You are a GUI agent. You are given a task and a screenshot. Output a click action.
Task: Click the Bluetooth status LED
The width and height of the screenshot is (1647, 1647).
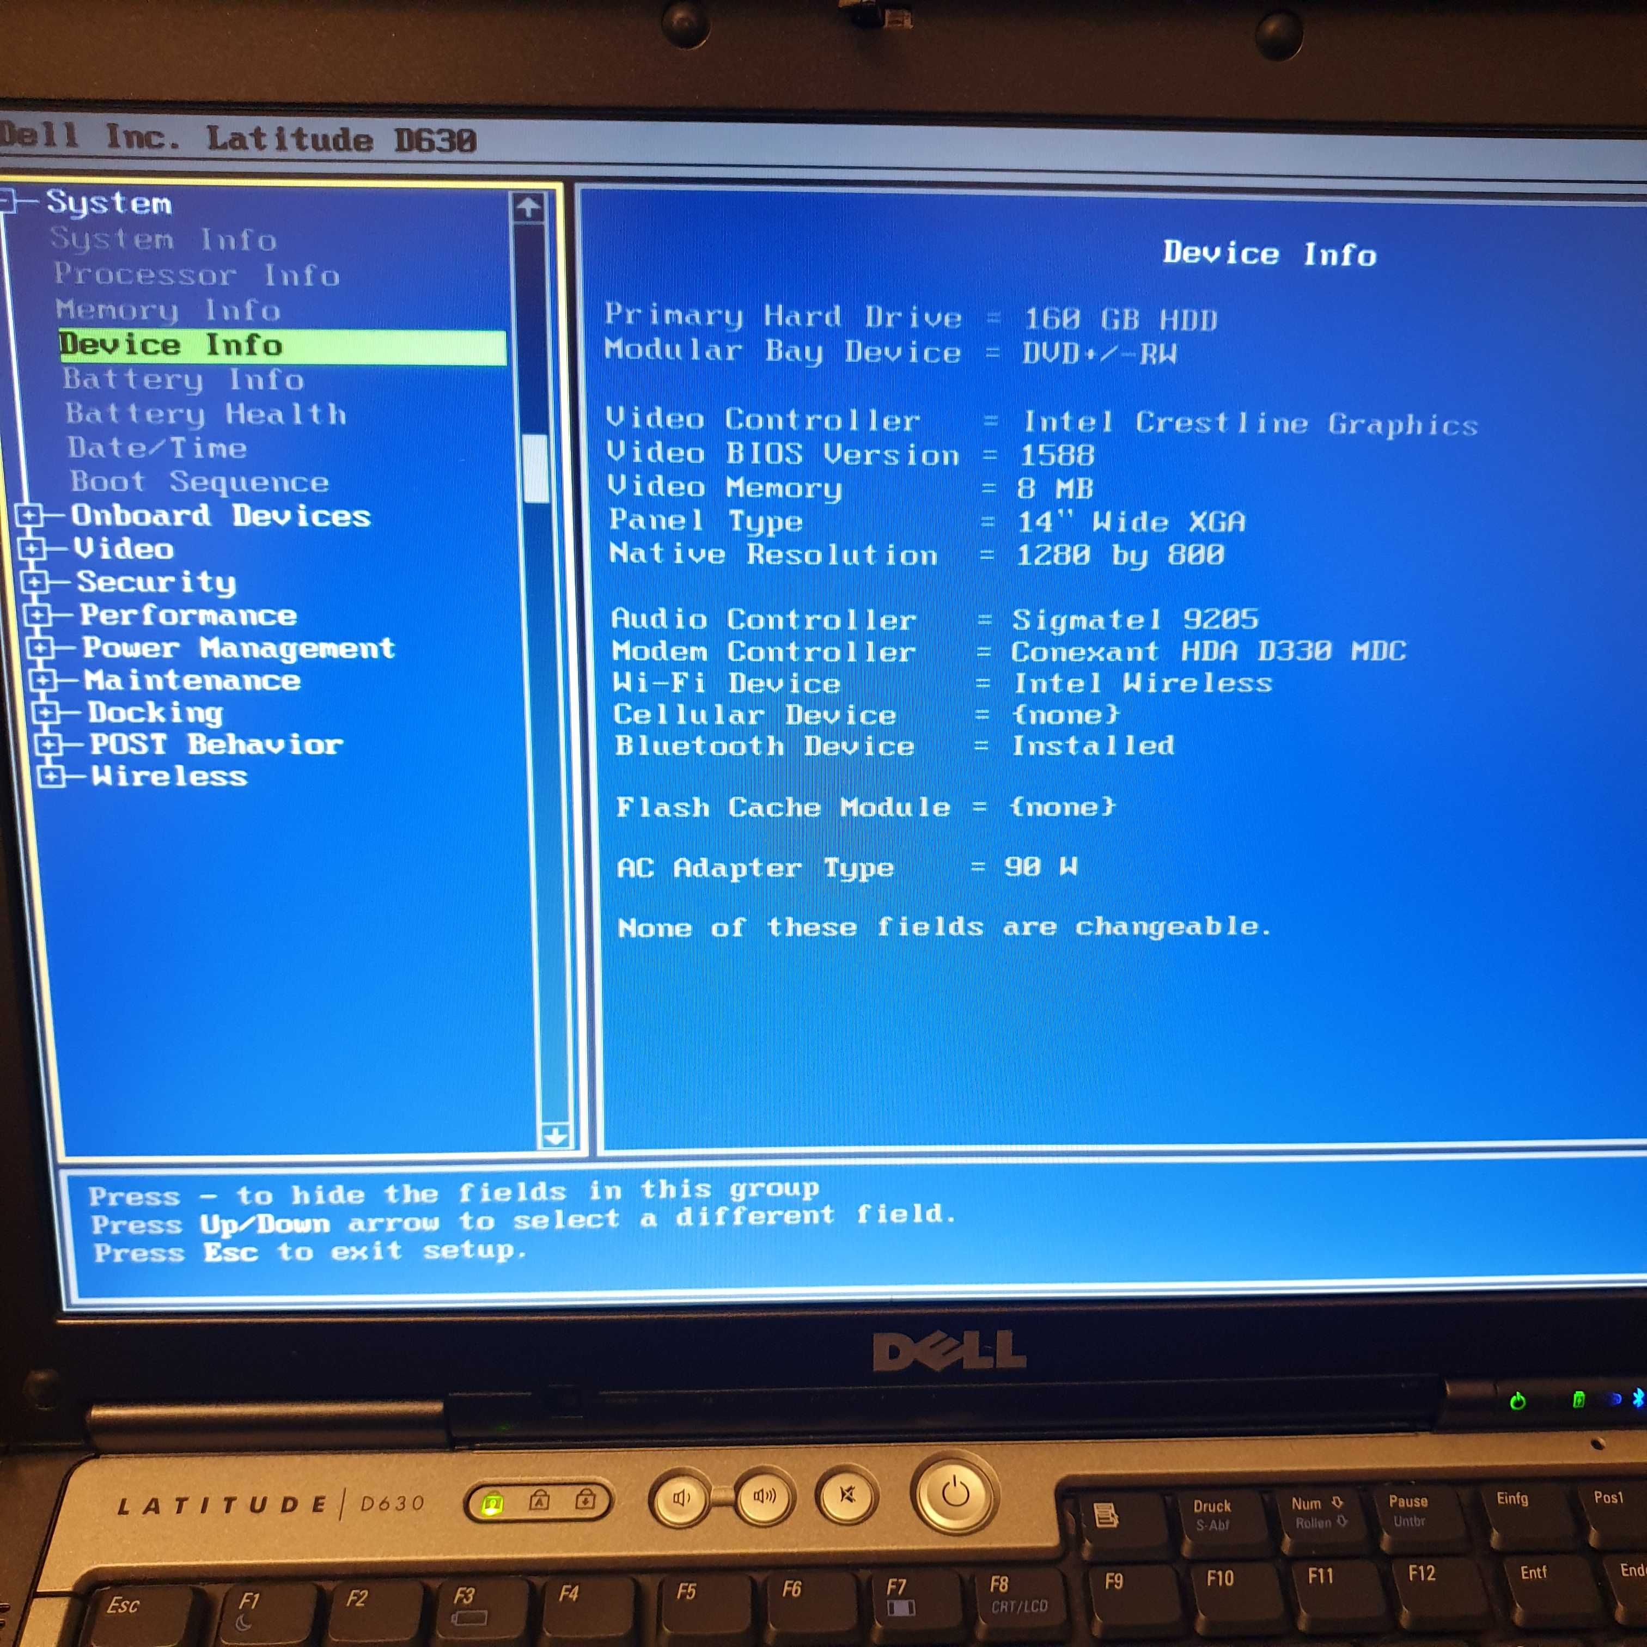click(1638, 1398)
